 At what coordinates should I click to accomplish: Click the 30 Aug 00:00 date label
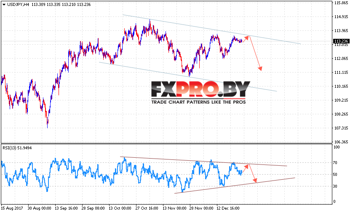point(39,208)
